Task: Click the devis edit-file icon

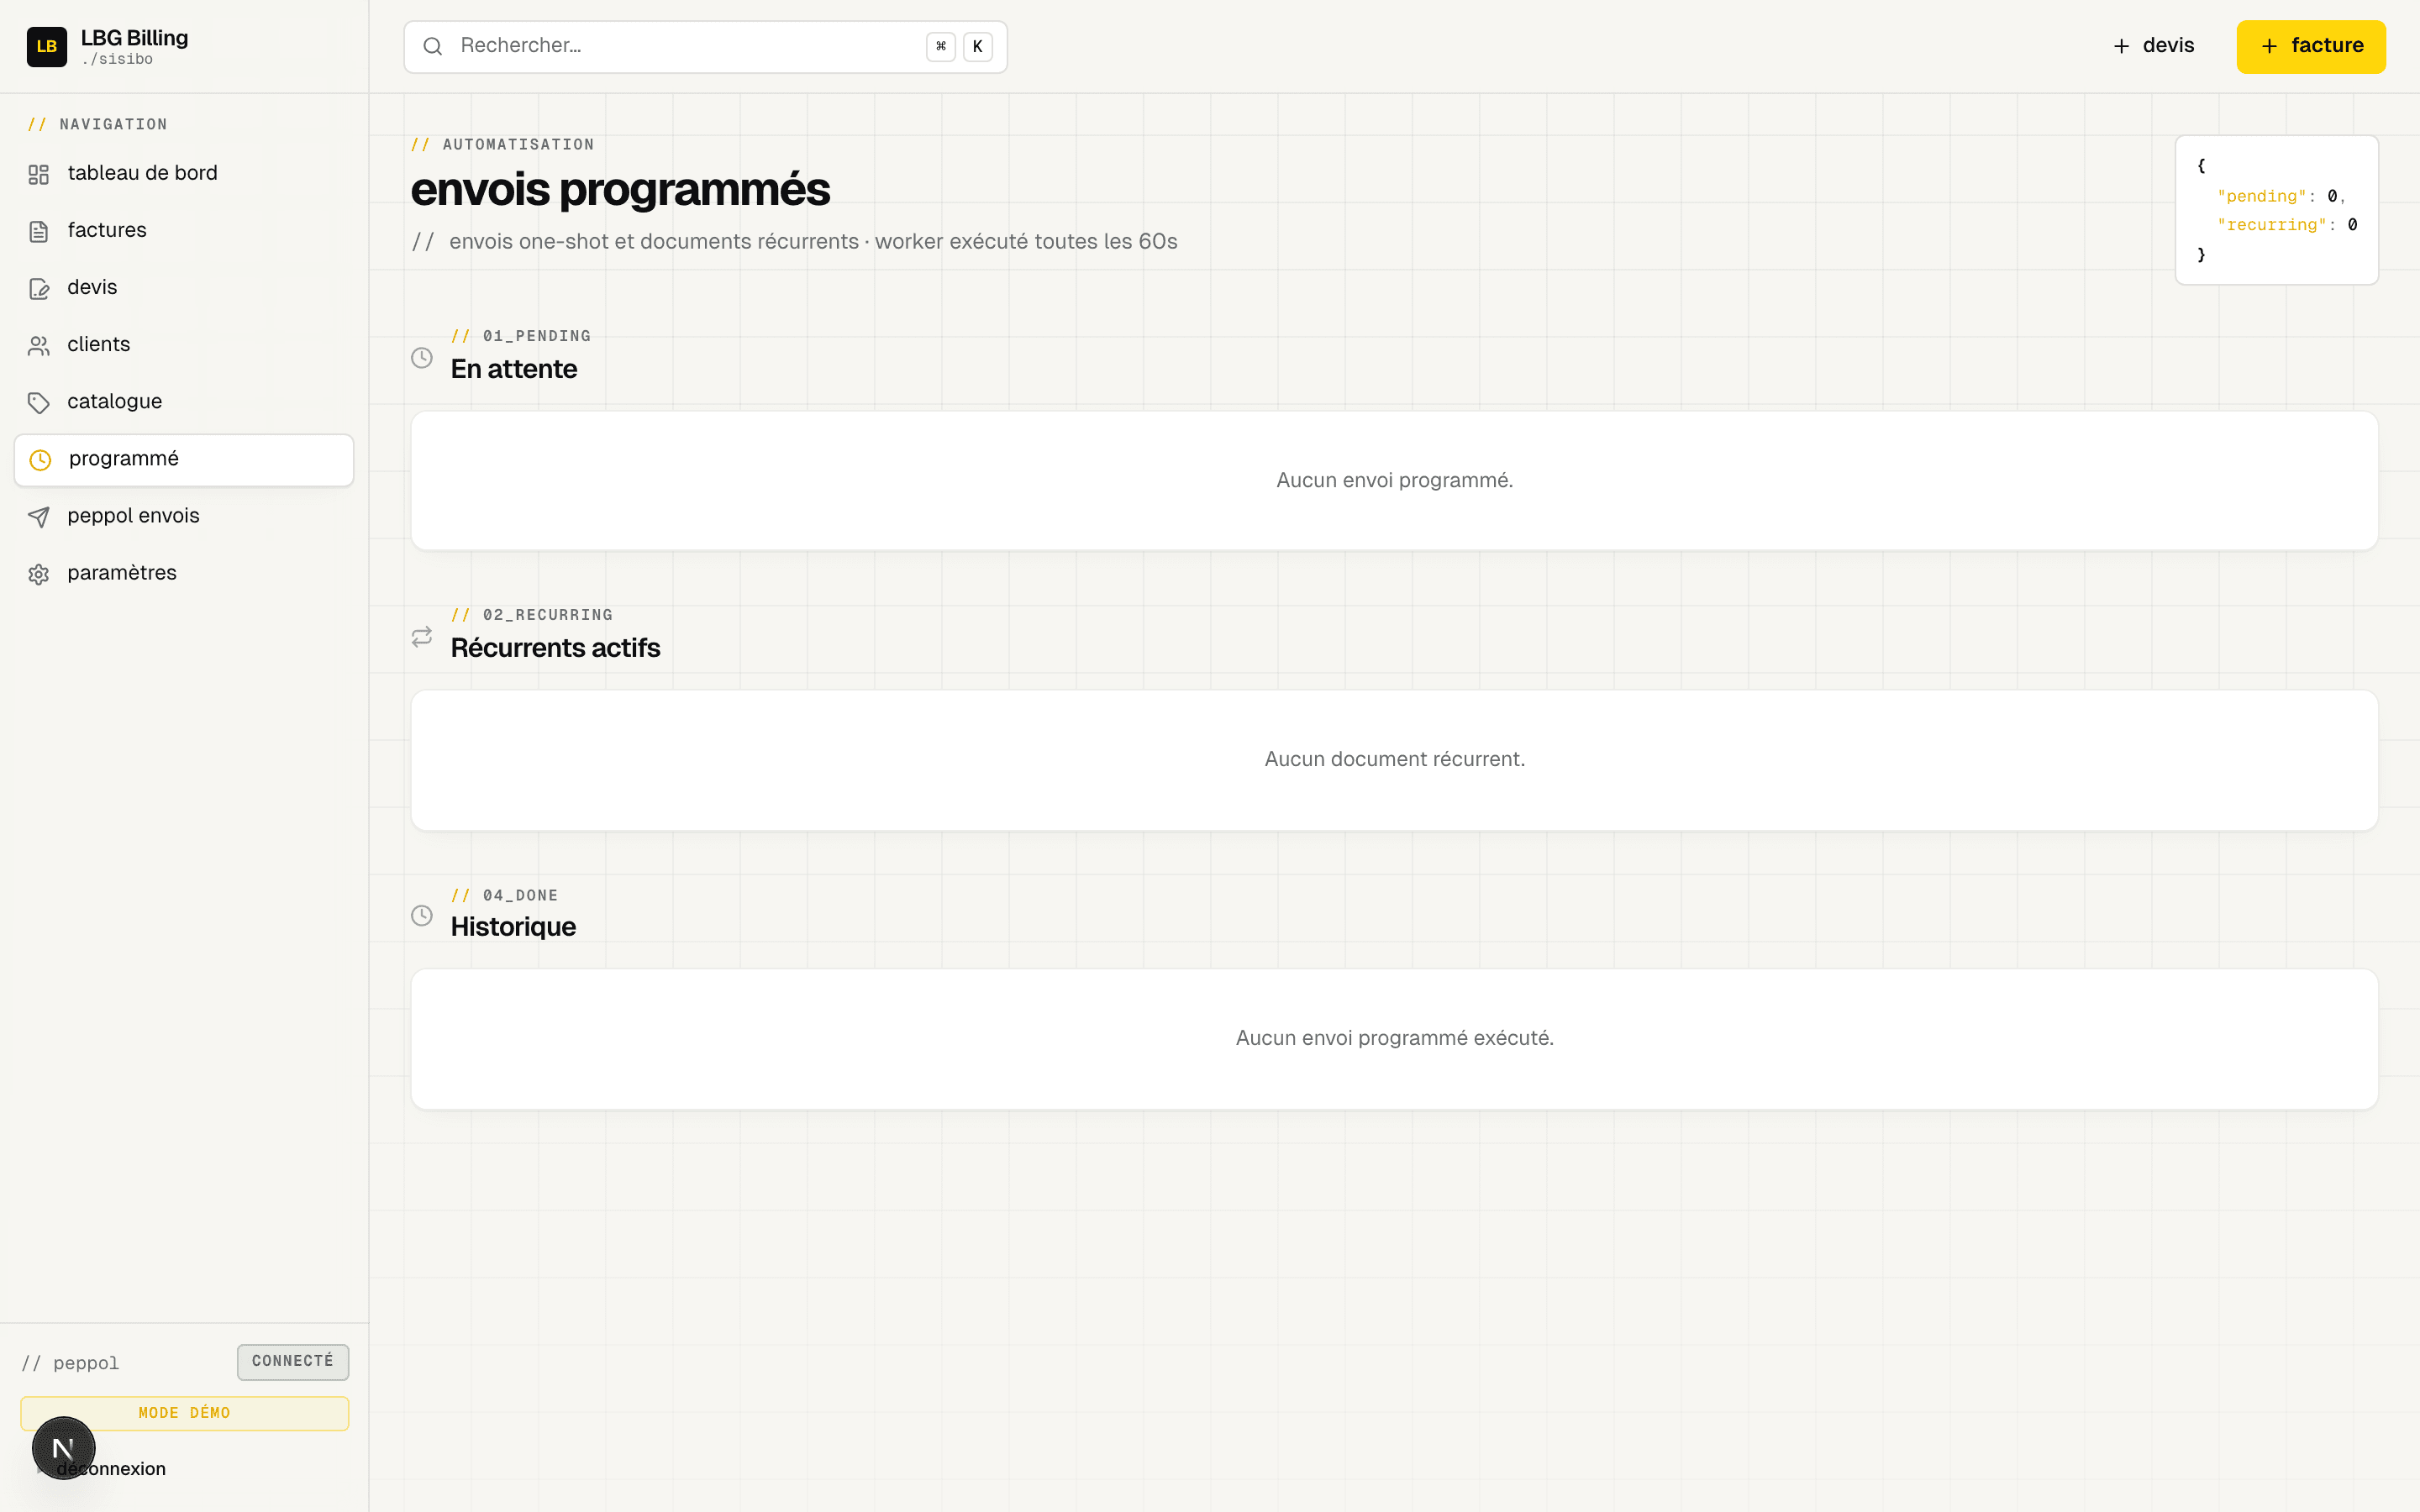Action: pos(38,288)
